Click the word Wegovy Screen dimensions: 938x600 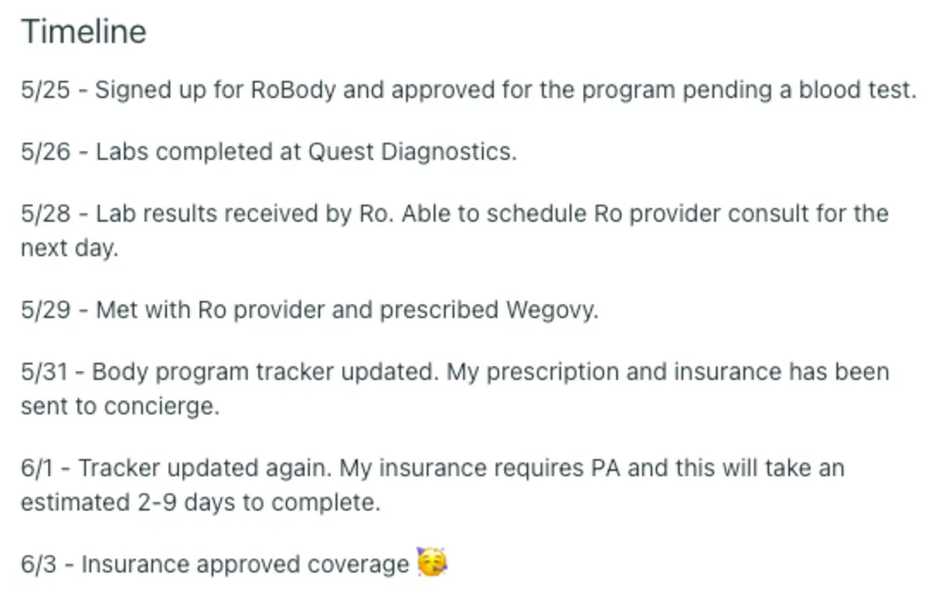[552, 310]
